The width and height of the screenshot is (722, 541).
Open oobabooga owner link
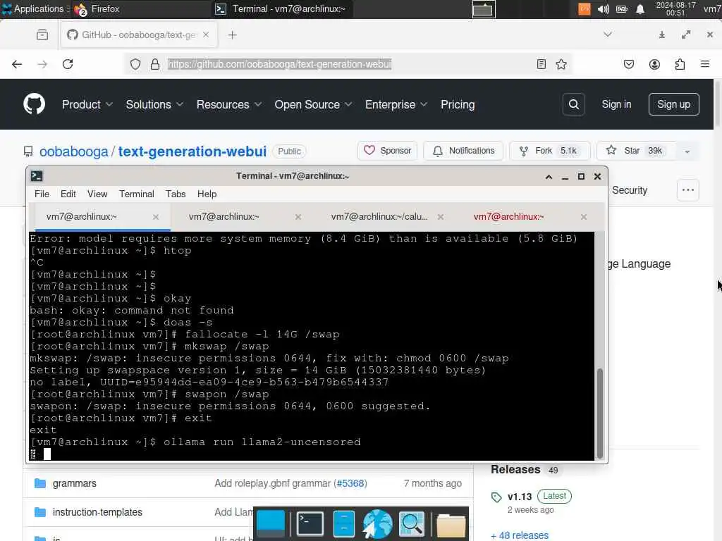coord(73,151)
